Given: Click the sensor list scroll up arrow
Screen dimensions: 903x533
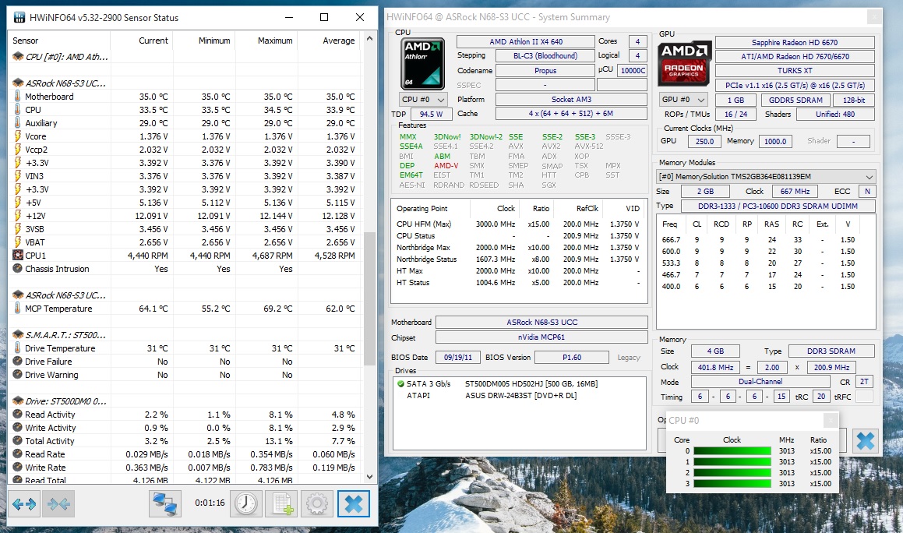Looking at the screenshot, I should 370,39.
